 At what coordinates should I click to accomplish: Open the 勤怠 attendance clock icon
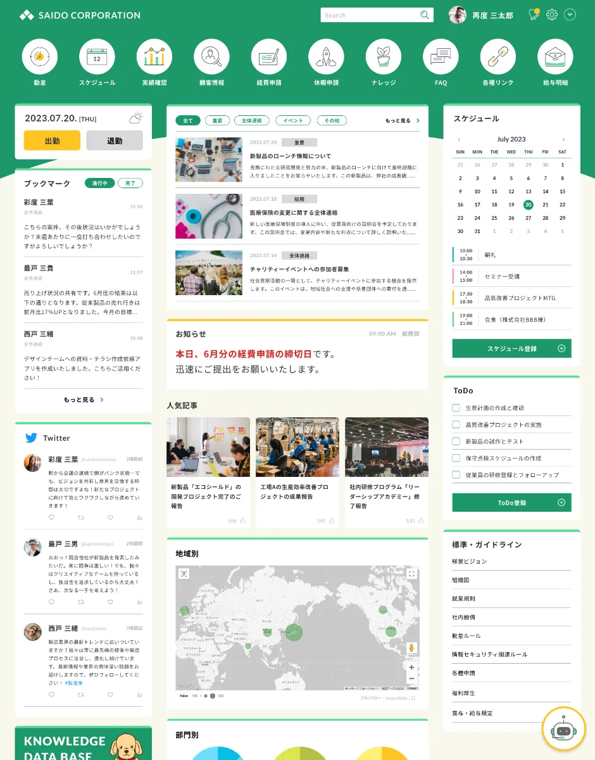[x=40, y=56]
